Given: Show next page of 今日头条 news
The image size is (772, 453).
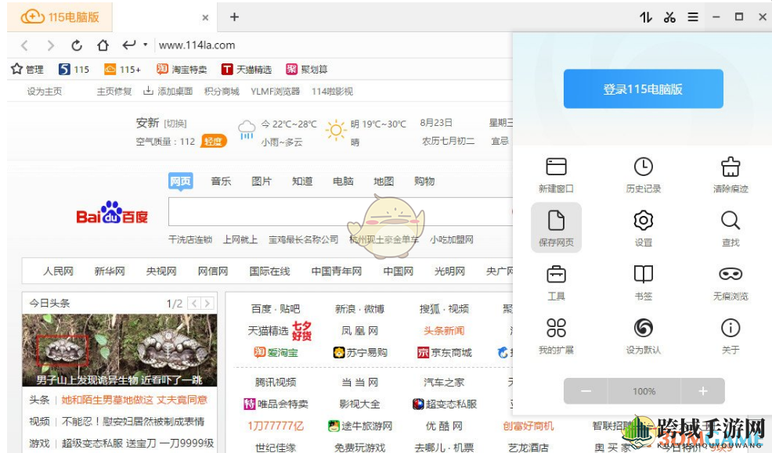Looking at the screenshot, I should [207, 304].
